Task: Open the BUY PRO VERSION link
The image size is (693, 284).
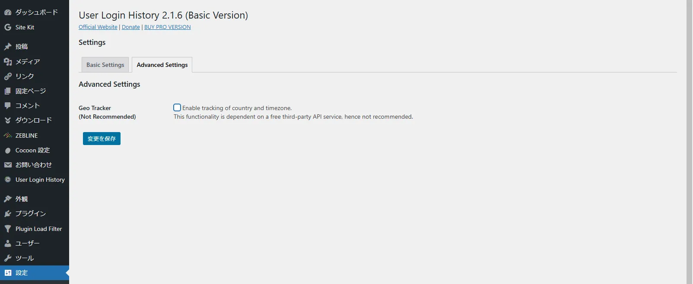Action: (x=167, y=27)
